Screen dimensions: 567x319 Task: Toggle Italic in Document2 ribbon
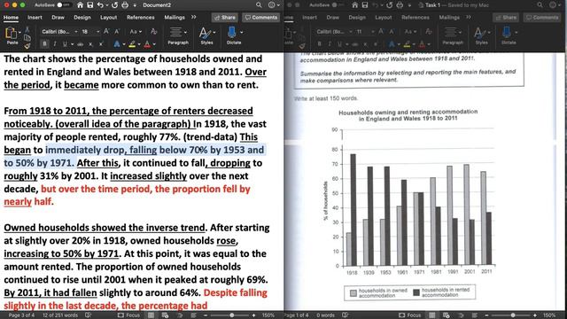[x=55, y=44]
